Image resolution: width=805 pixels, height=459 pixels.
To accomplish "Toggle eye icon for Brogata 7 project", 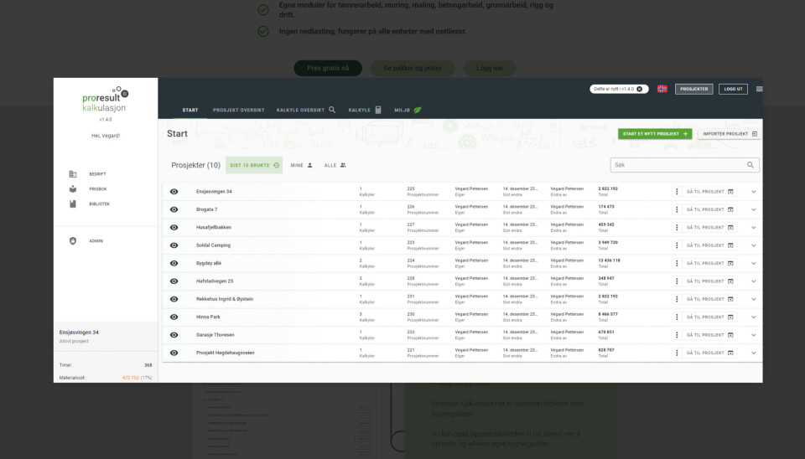I will pyautogui.click(x=174, y=209).
